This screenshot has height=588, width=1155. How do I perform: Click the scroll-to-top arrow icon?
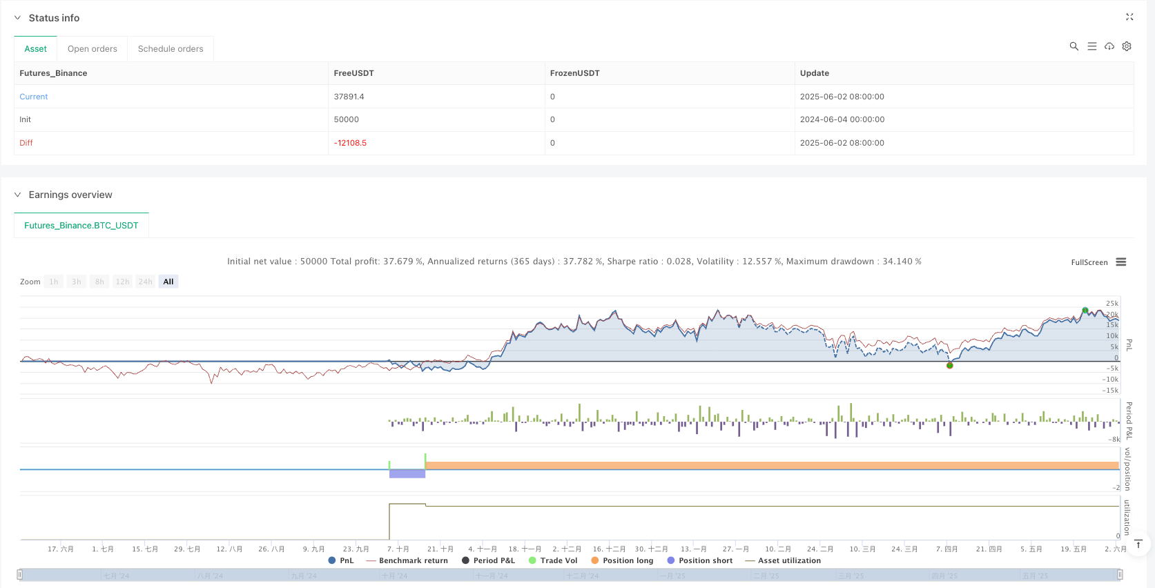pyautogui.click(x=1138, y=545)
